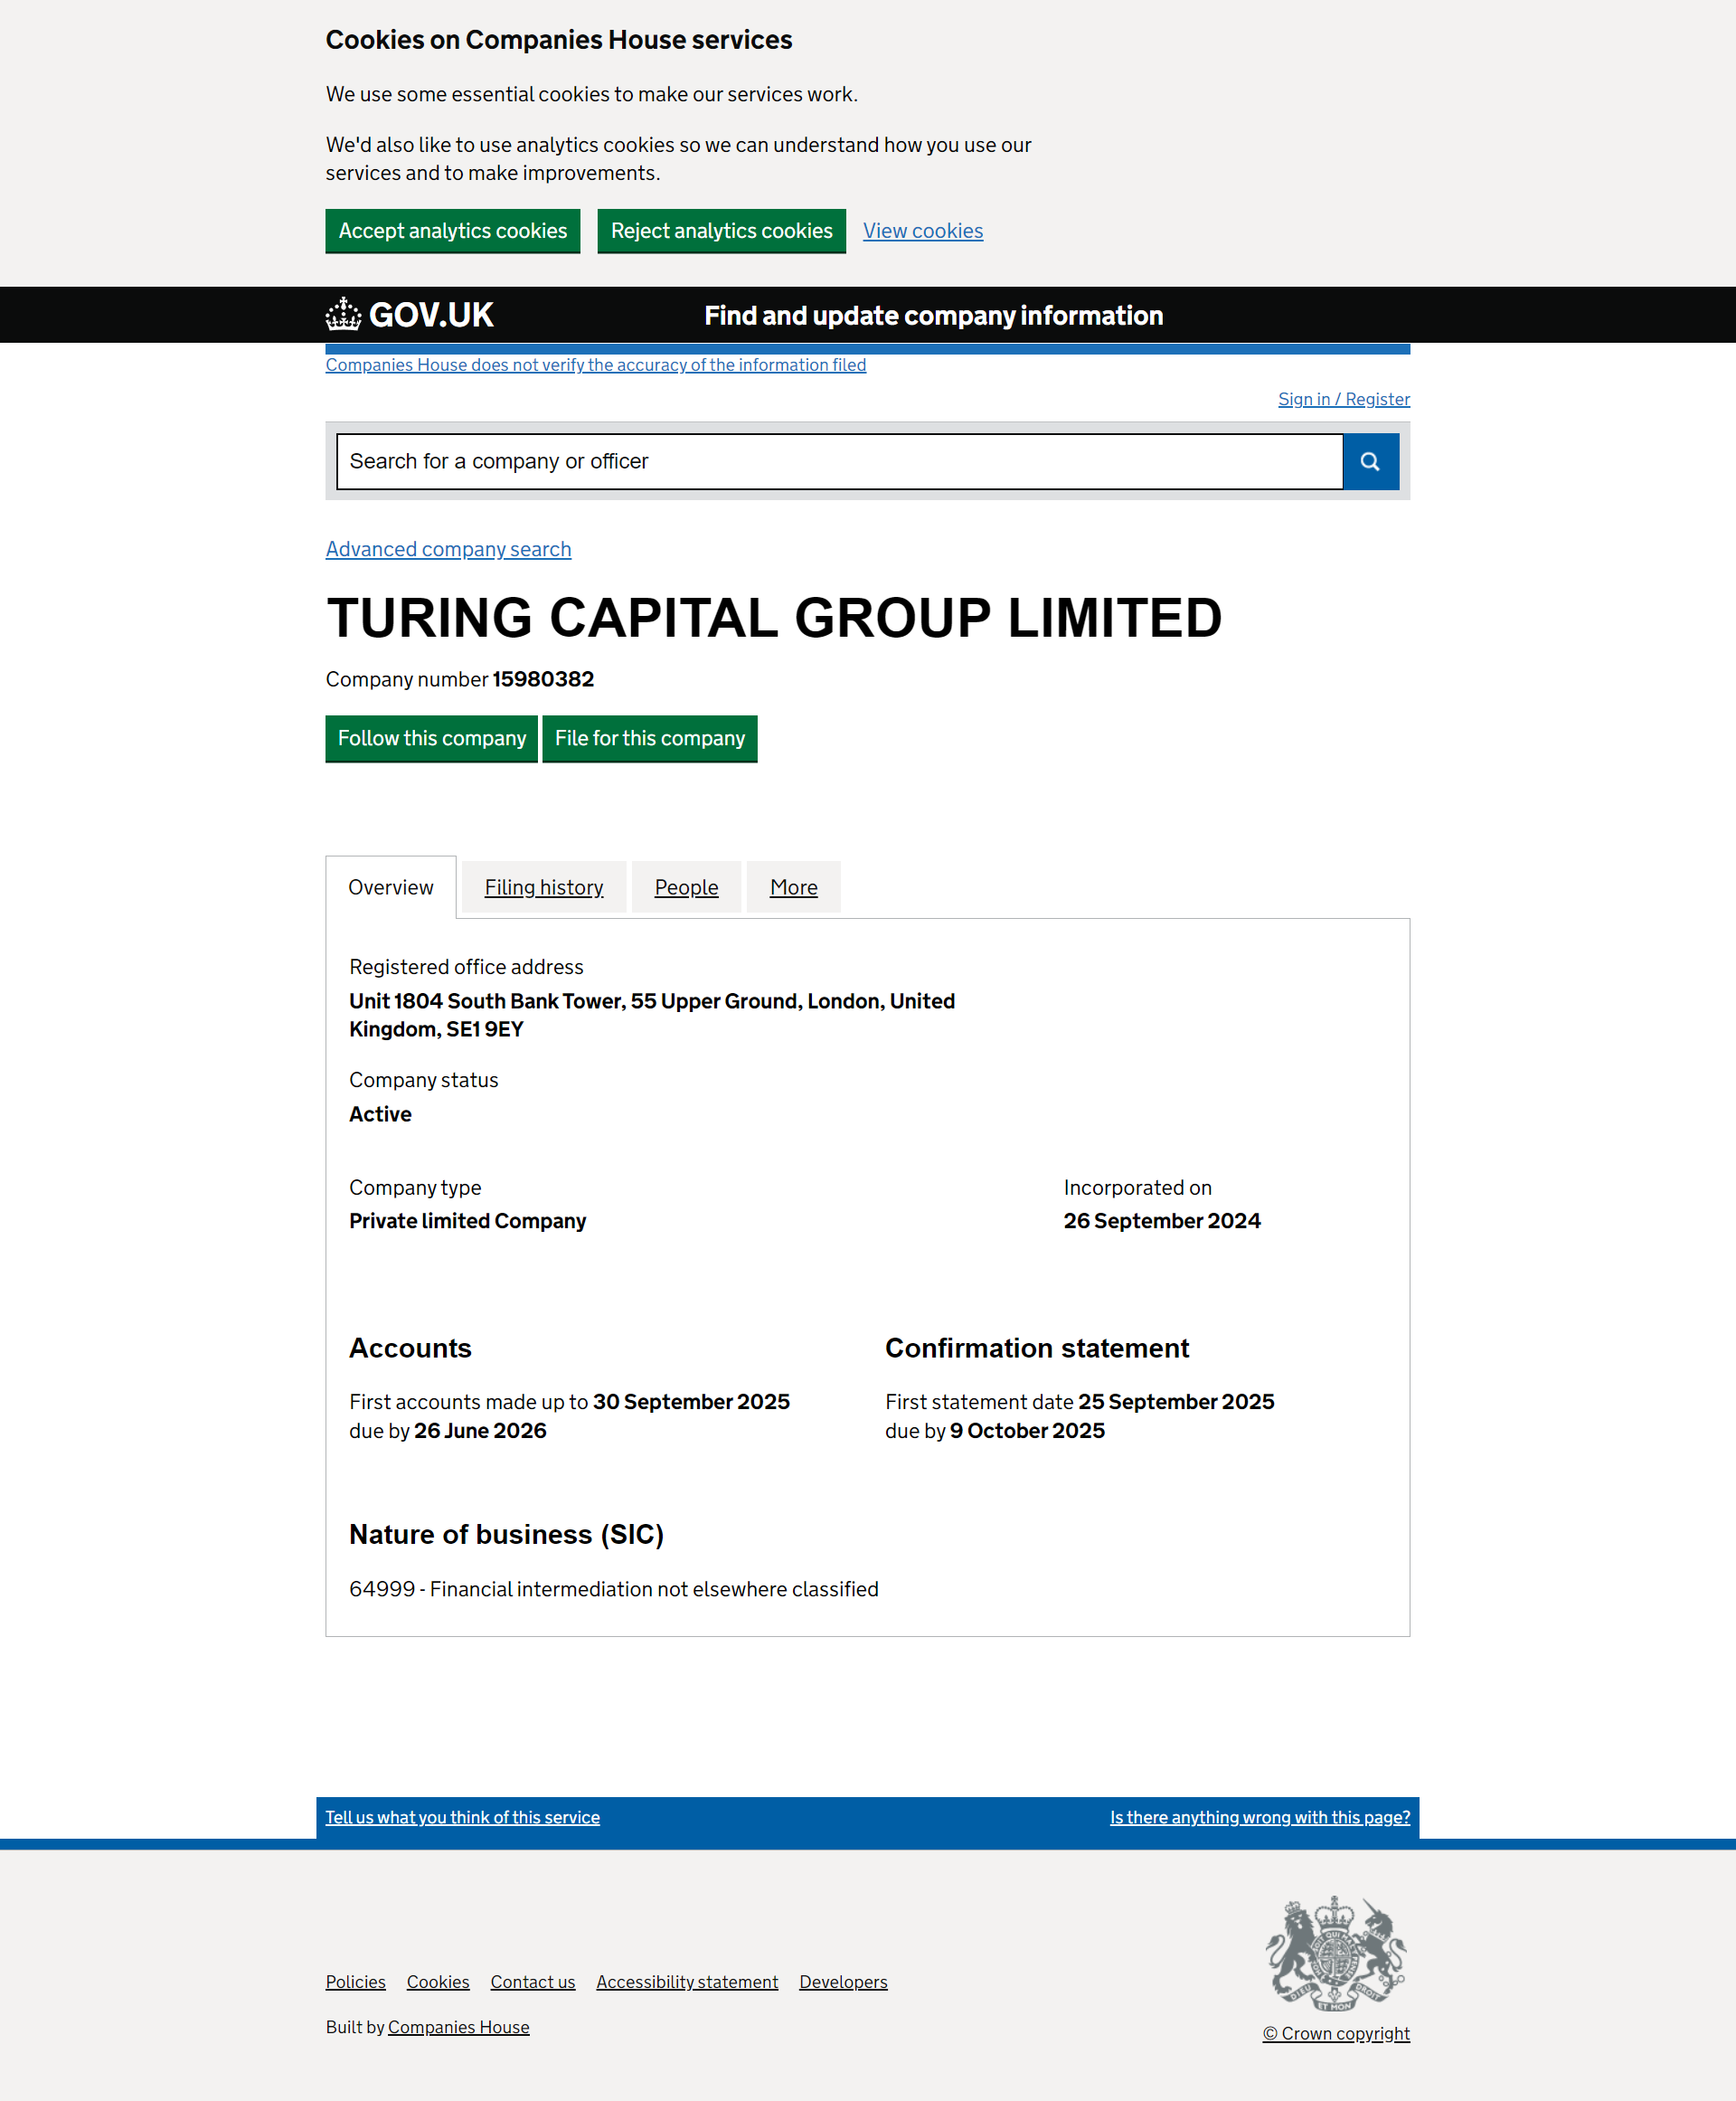Click statement date 25 September 2025
Screen dimensions: 1736x2101
(1176, 1402)
